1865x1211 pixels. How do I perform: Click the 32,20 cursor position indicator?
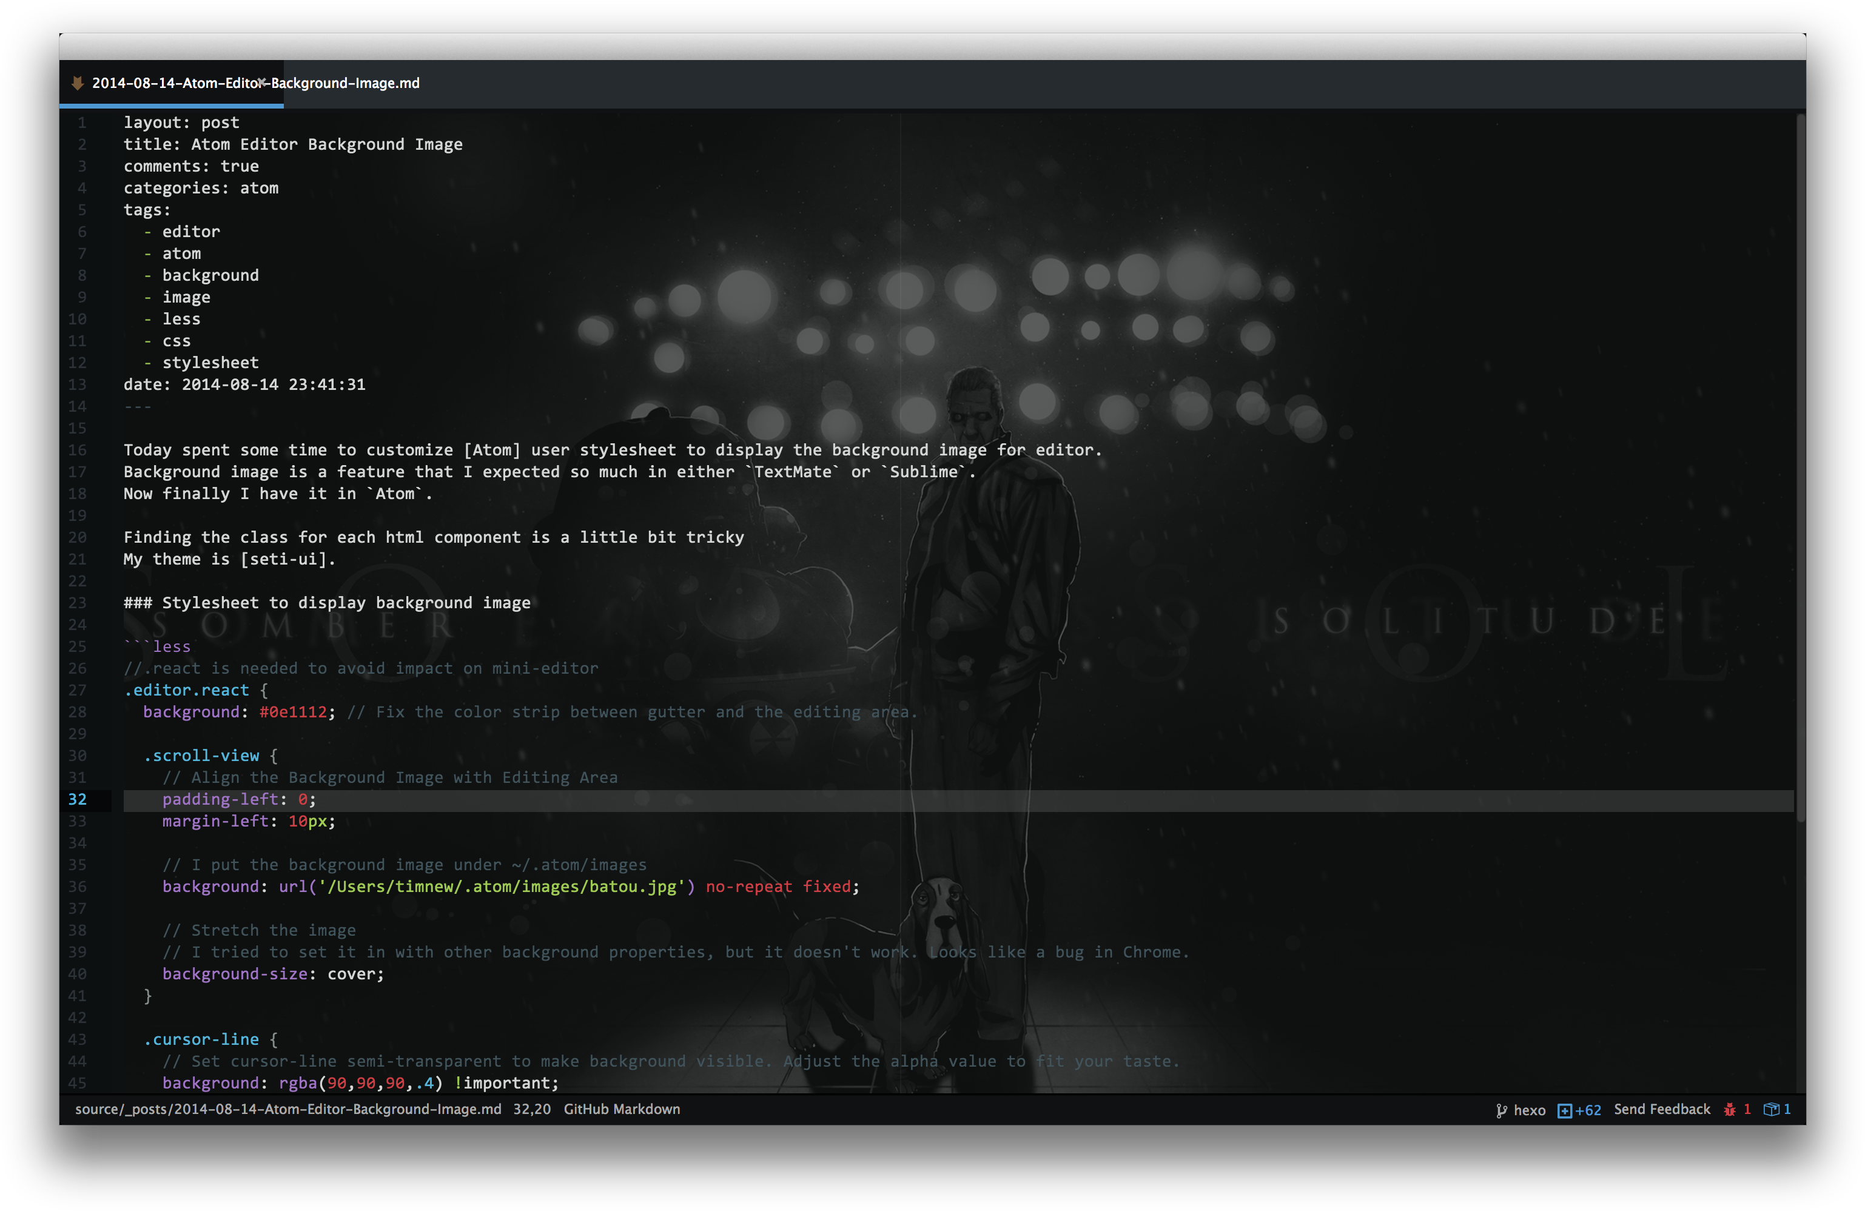pos(531,1109)
